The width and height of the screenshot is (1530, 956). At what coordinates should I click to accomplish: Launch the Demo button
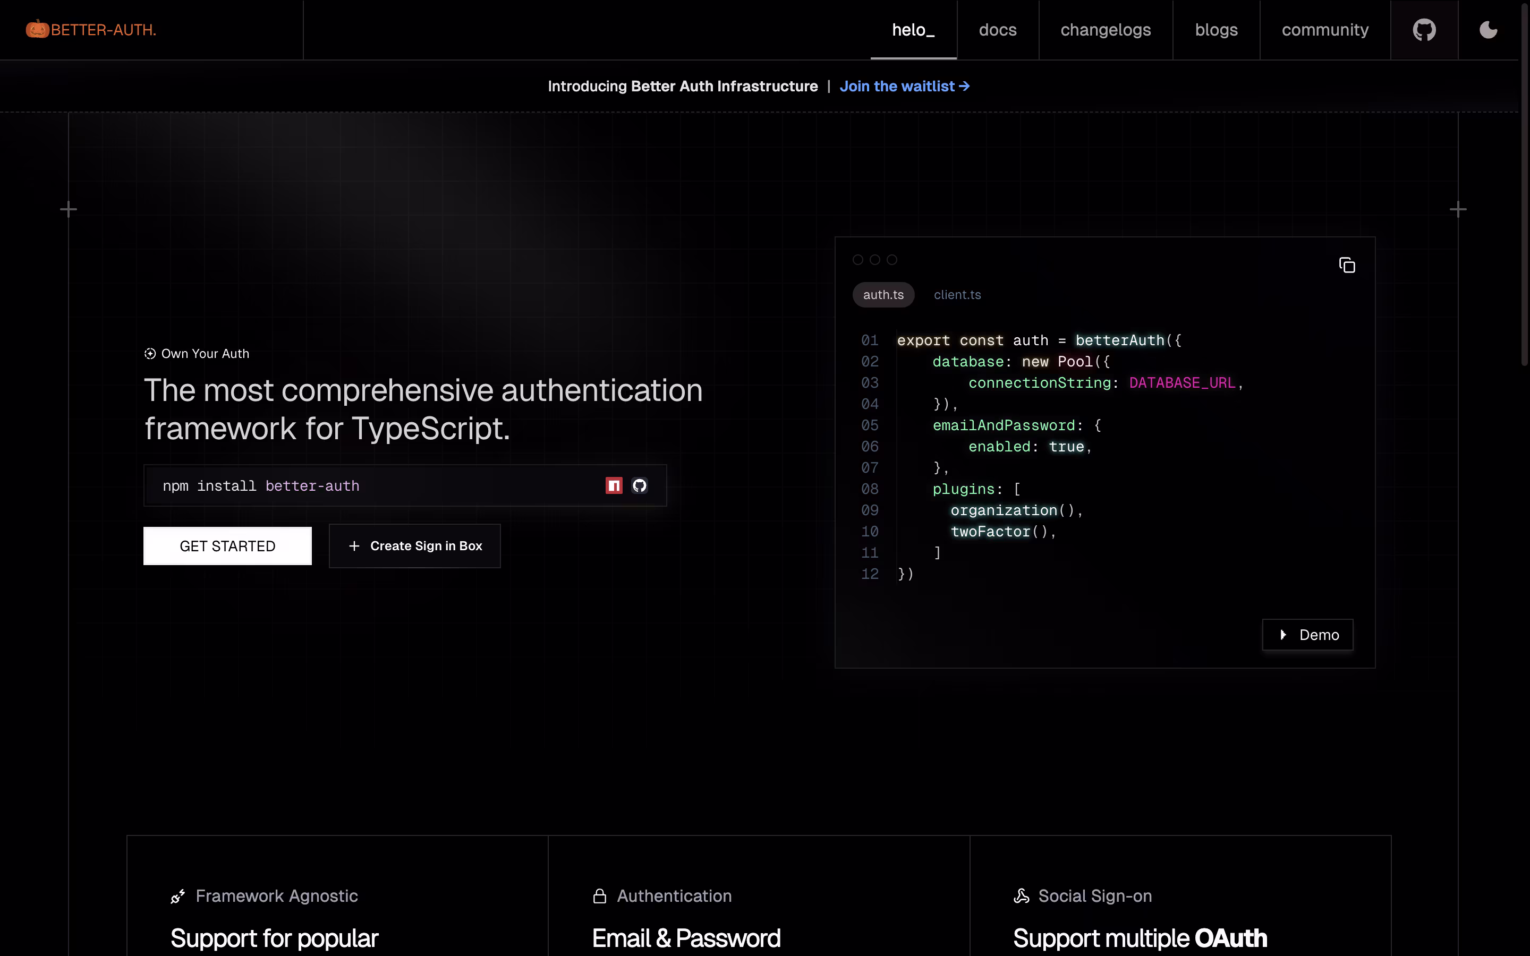[1307, 635]
